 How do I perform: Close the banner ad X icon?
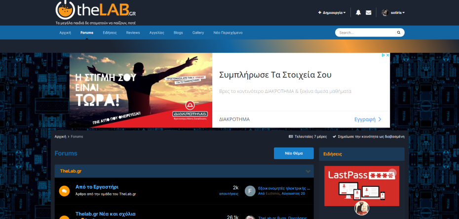tap(387, 55)
